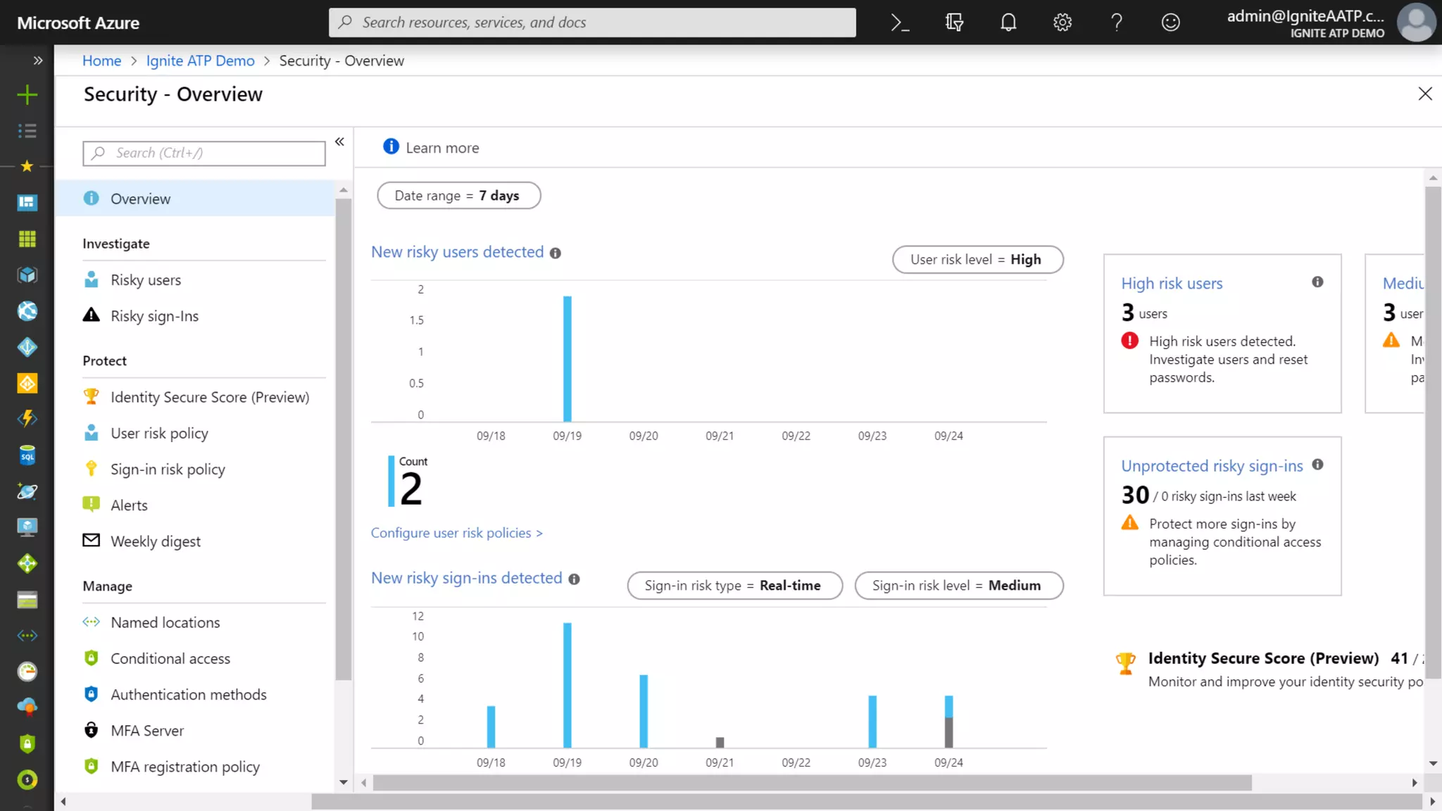Open the Date range filter
The width and height of the screenshot is (1442, 811).
pos(458,196)
